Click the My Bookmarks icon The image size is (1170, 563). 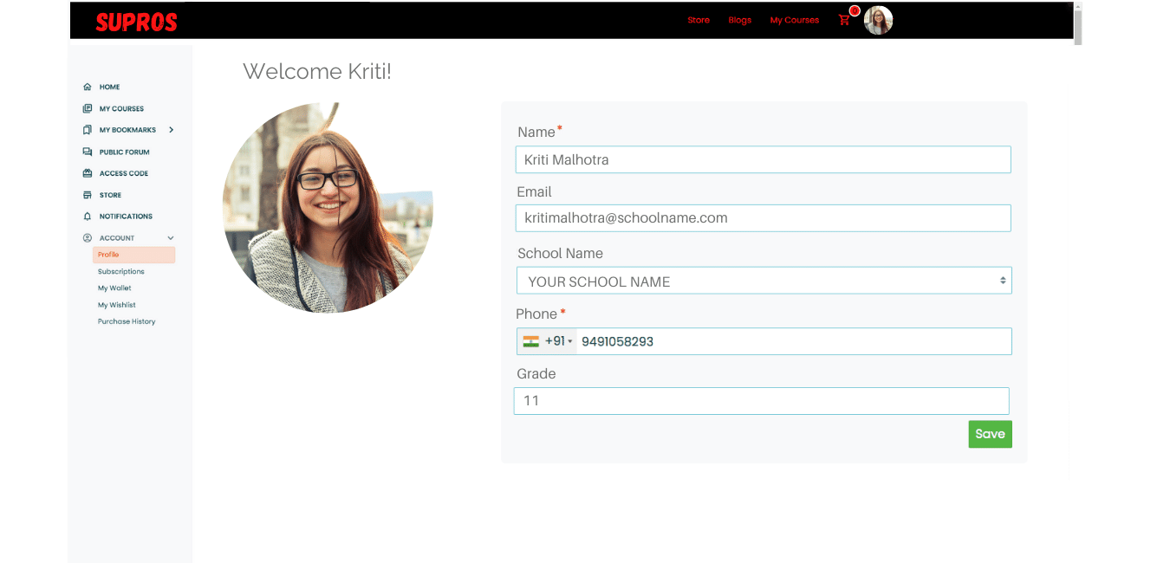87,130
